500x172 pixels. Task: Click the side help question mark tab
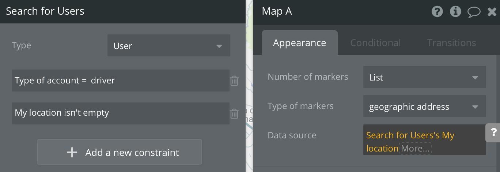click(x=493, y=133)
